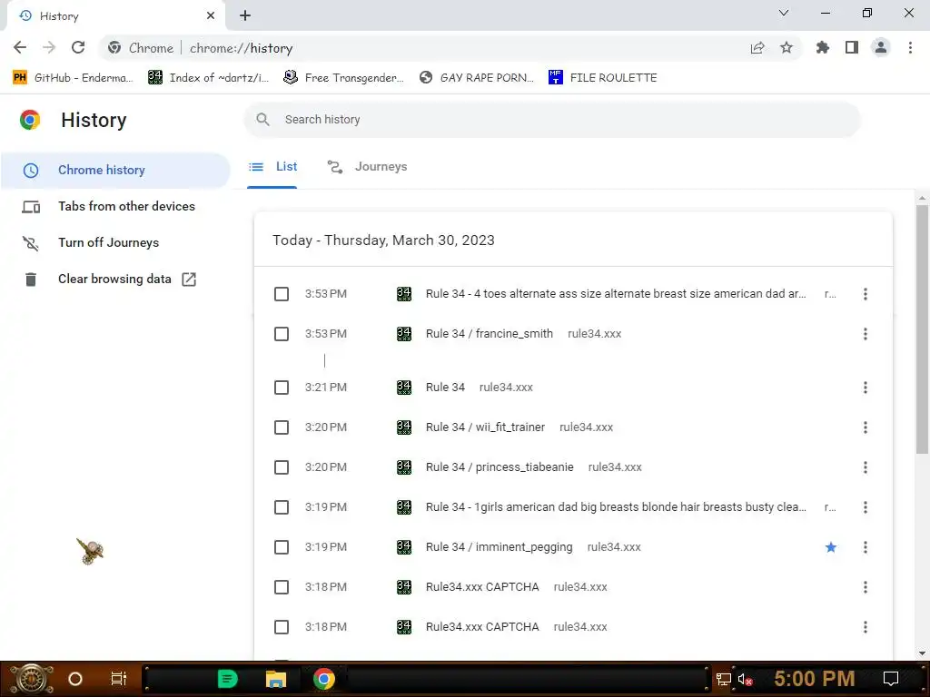This screenshot has width=930, height=697.
Task: Bookmark this tab with the star icon
Action: point(787,47)
